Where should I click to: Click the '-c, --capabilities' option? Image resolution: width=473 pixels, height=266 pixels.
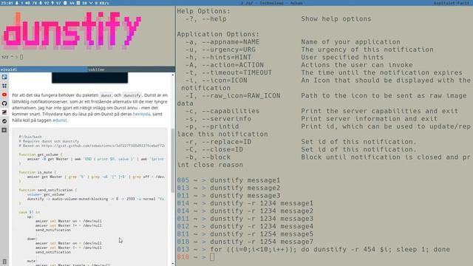pyautogui.click(x=222, y=111)
